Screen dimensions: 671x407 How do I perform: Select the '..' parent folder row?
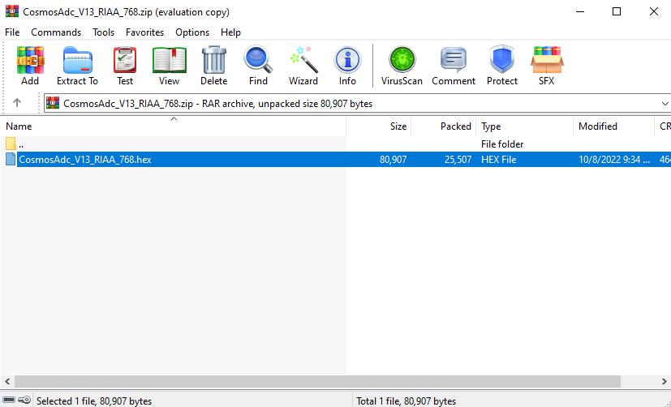(x=336, y=144)
